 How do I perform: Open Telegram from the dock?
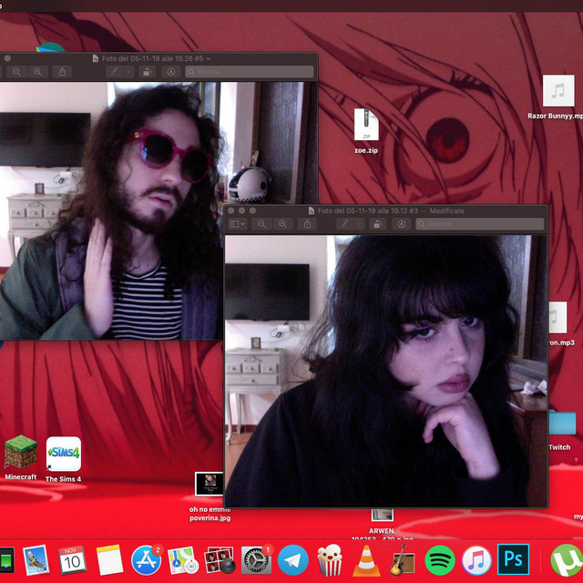click(293, 560)
